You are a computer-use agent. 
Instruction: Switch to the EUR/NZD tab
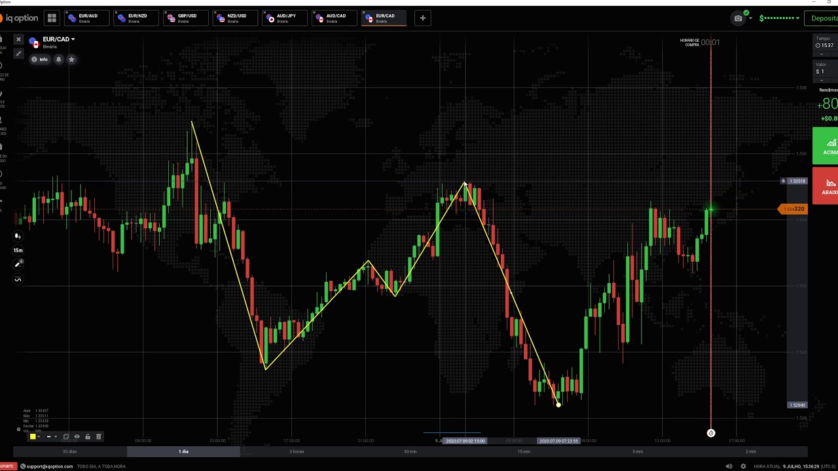click(136, 18)
